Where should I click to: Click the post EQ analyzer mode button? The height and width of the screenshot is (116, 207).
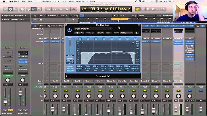[70, 61]
